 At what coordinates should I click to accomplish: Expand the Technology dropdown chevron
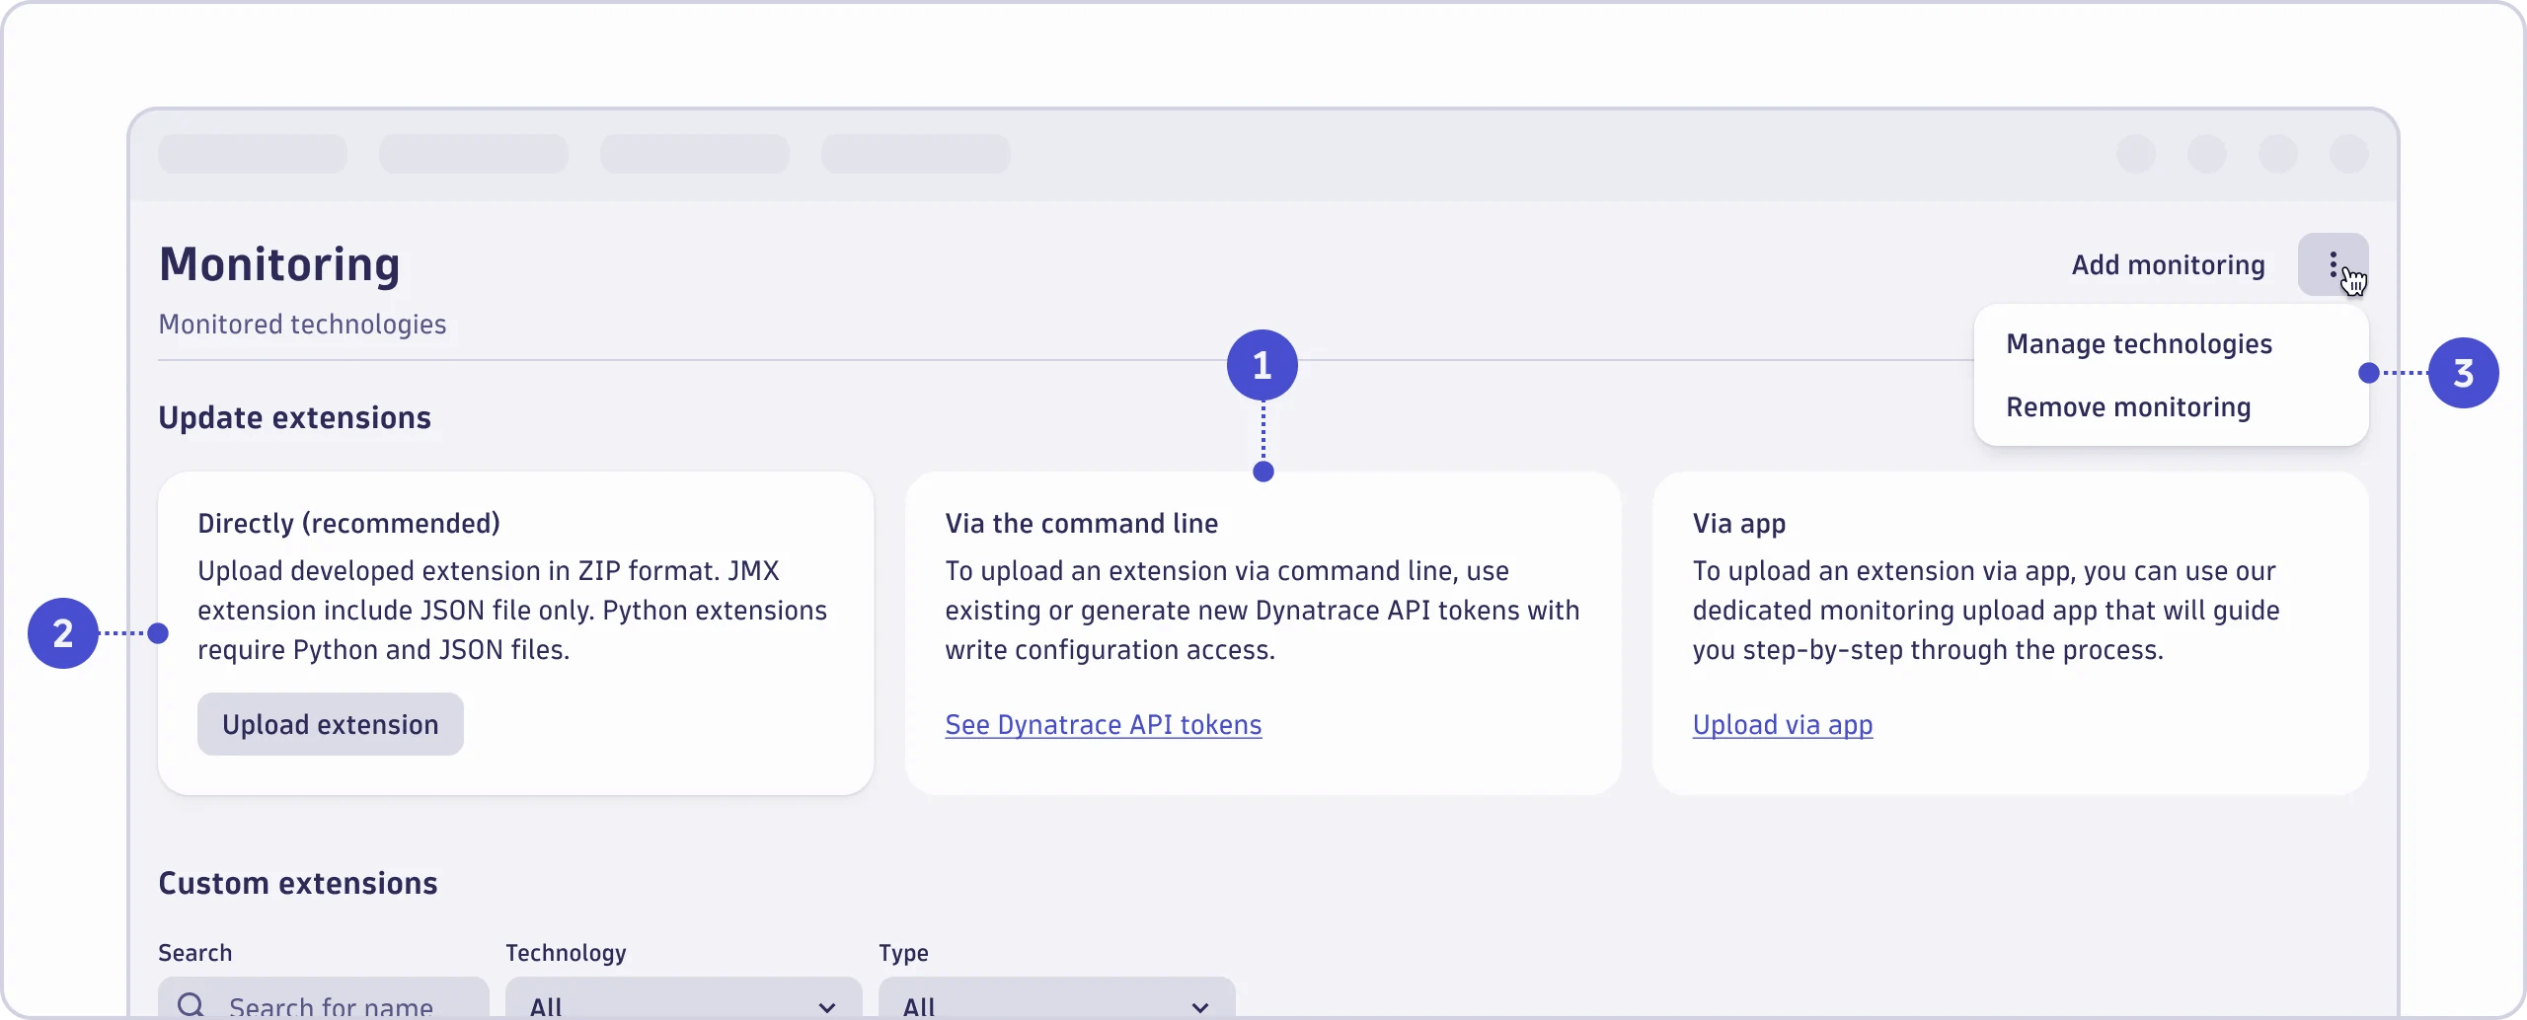[827, 1007]
